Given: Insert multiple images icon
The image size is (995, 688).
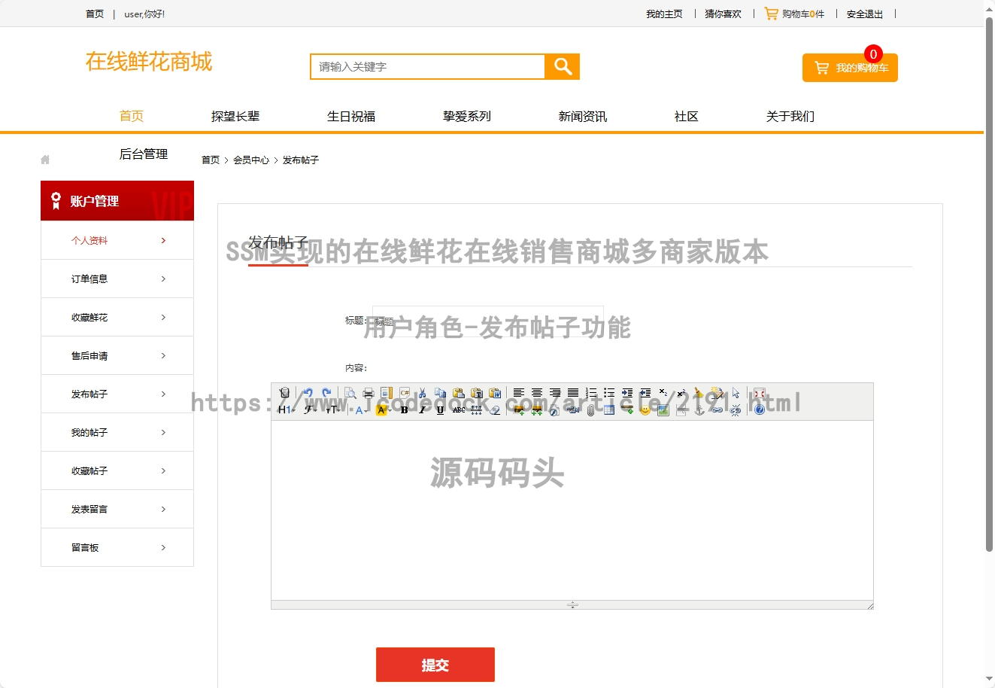Looking at the screenshot, I should (537, 410).
